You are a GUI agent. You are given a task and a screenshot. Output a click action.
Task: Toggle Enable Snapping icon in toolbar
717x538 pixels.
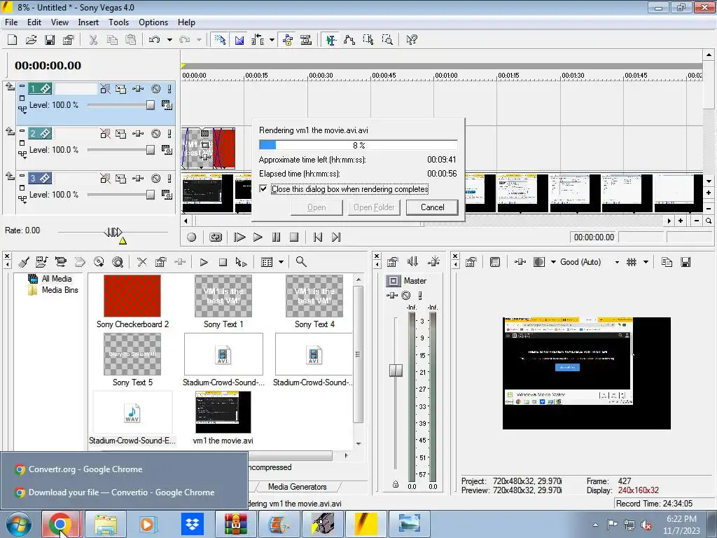click(220, 40)
